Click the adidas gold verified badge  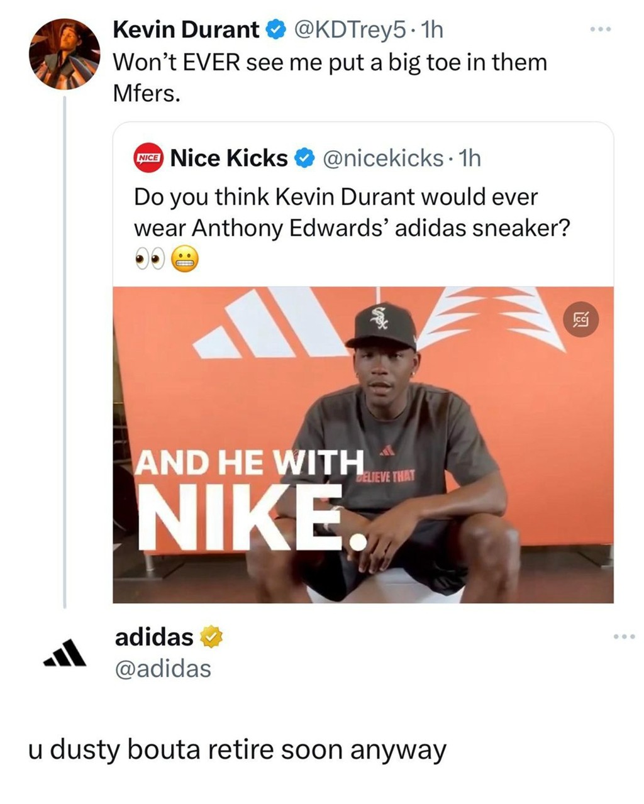(212, 637)
